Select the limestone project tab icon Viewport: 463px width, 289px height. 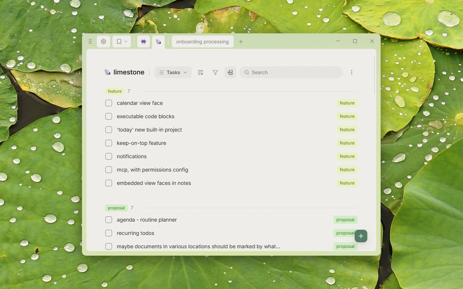pos(158,42)
